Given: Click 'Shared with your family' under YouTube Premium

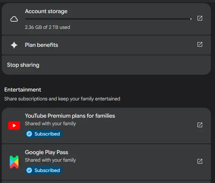Looking at the screenshot, I should click(50, 123).
